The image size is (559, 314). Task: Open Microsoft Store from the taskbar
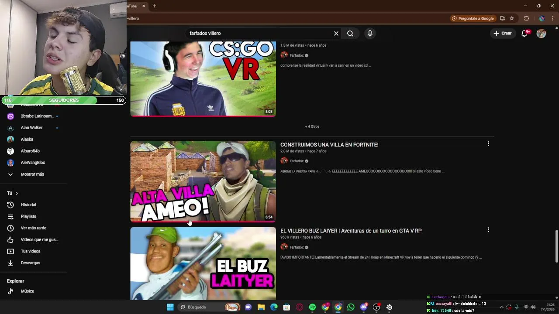[x=286, y=307]
